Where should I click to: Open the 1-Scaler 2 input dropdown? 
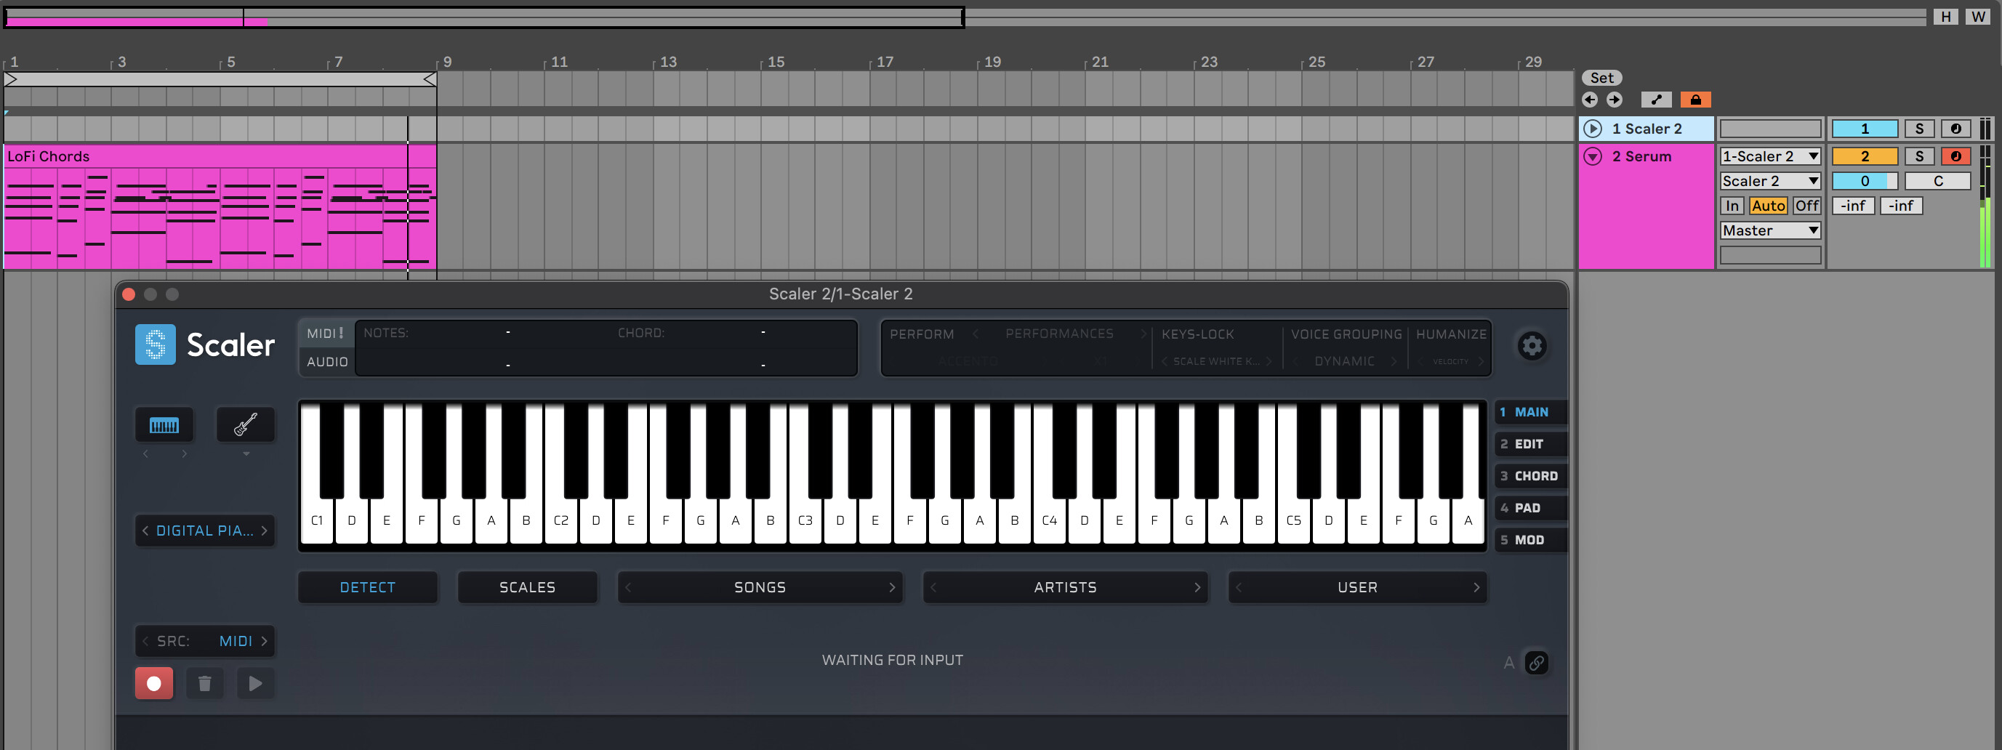pos(1770,156)
